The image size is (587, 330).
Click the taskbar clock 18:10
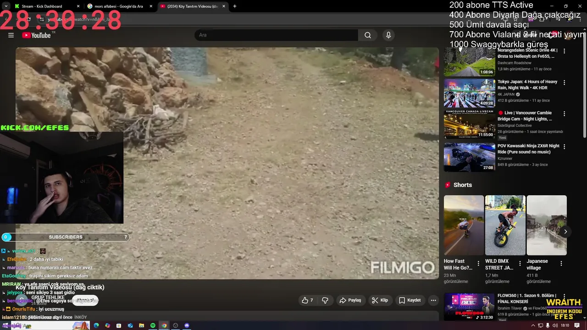tap(565, 325)
